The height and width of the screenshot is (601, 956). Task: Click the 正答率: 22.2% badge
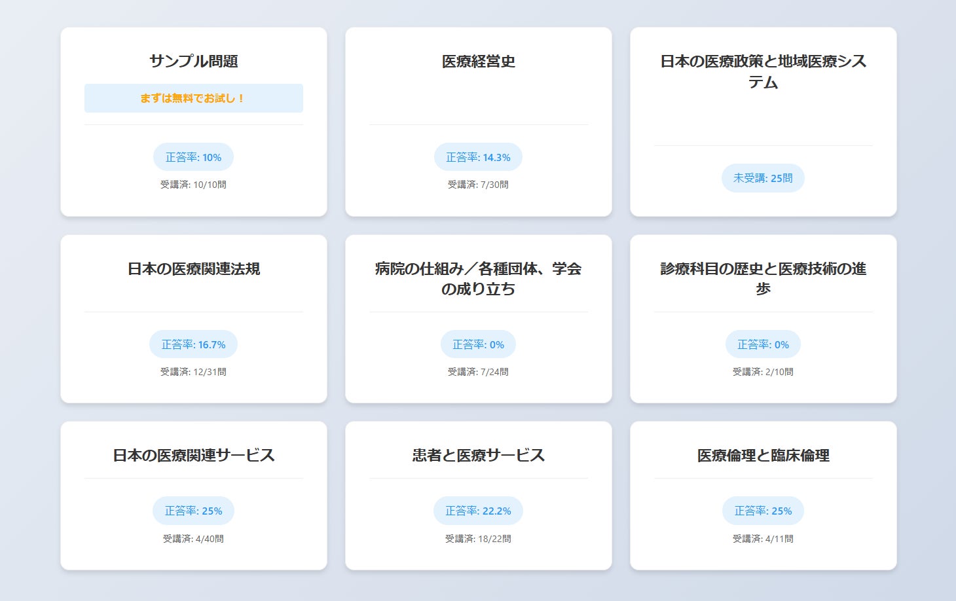[478, 511]
